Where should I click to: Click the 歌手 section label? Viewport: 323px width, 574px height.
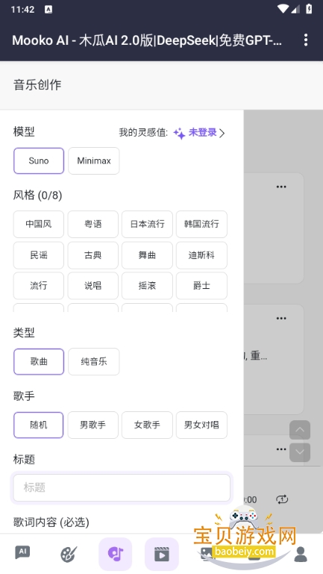point(24,396)
